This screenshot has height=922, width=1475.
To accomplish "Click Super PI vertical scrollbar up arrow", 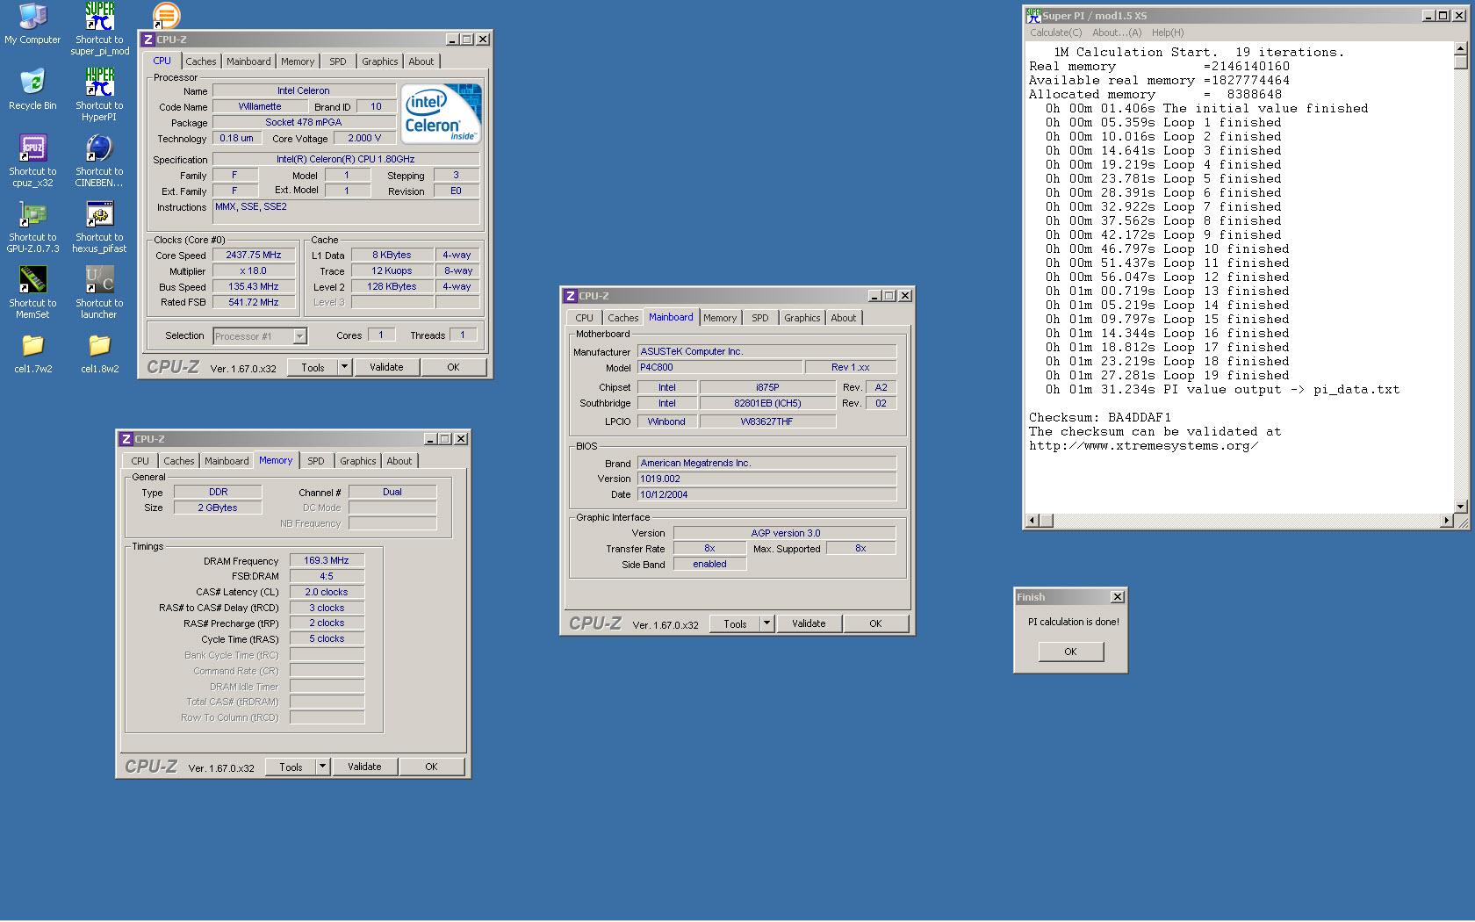I will click(1461, 49).
